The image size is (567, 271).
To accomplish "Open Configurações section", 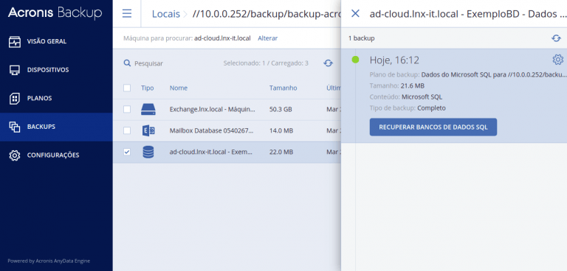I will (x=56, y=155).
